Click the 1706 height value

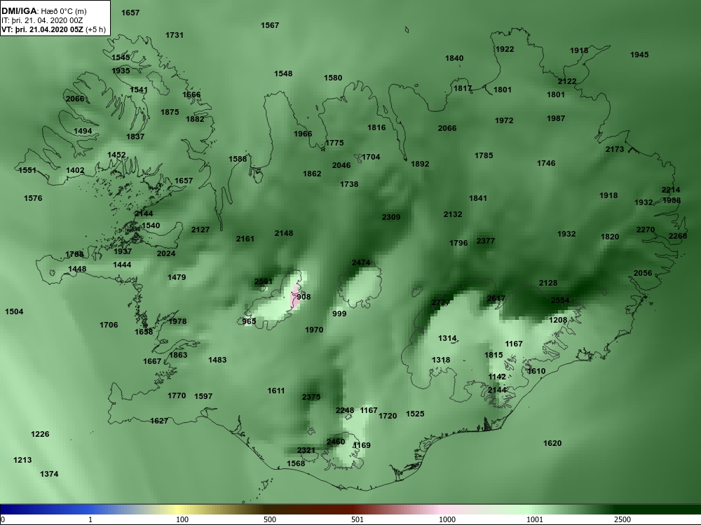click(x=109, y=325)
